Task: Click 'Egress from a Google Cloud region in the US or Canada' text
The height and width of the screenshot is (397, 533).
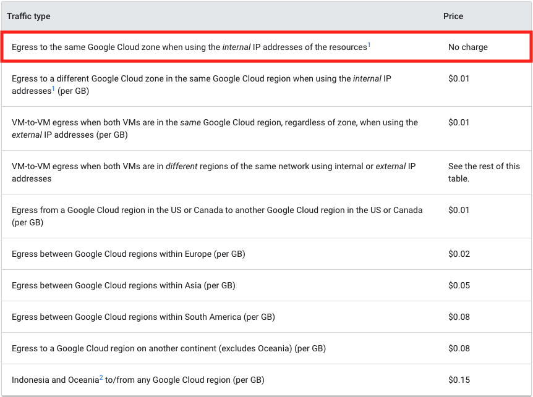Action: 217,216
